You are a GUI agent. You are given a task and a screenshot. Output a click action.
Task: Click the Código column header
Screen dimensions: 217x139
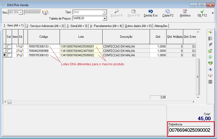click(x=44, y=37)
